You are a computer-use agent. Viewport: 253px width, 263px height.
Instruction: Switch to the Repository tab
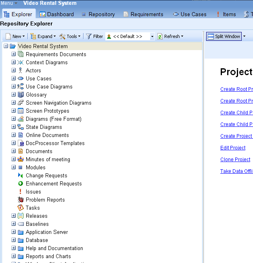(98, 14)
